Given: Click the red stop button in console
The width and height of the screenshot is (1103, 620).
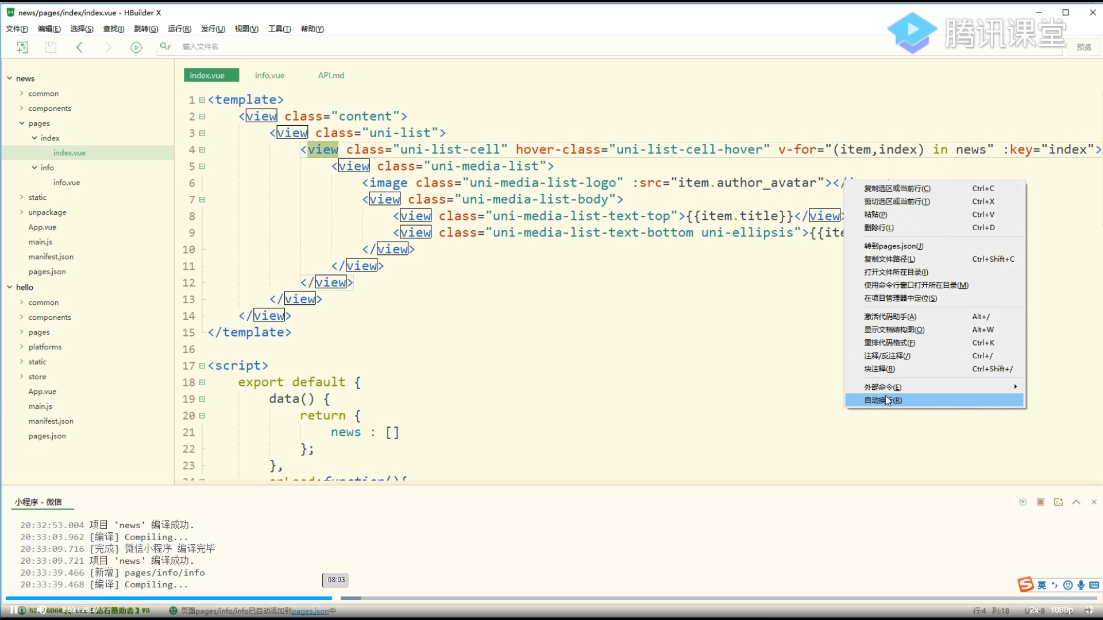Looking at the screenshot, I should coord(1040,502).
